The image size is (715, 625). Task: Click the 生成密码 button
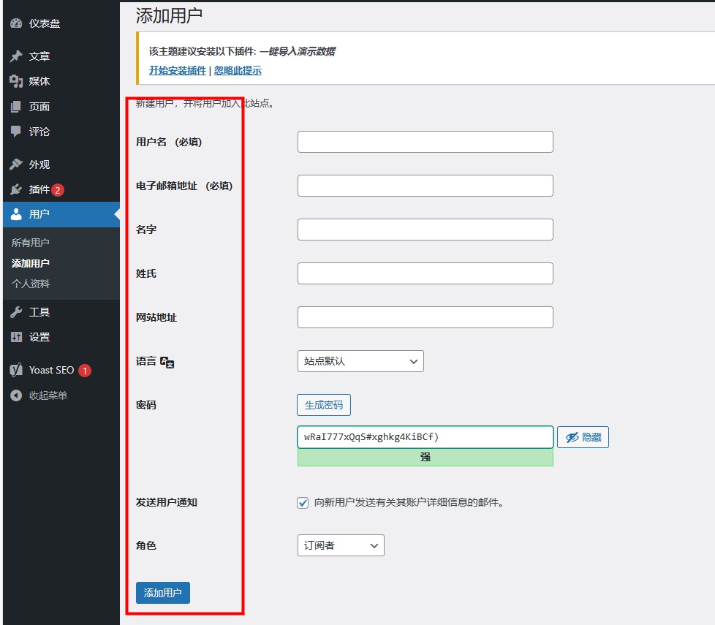pos(324,405)
